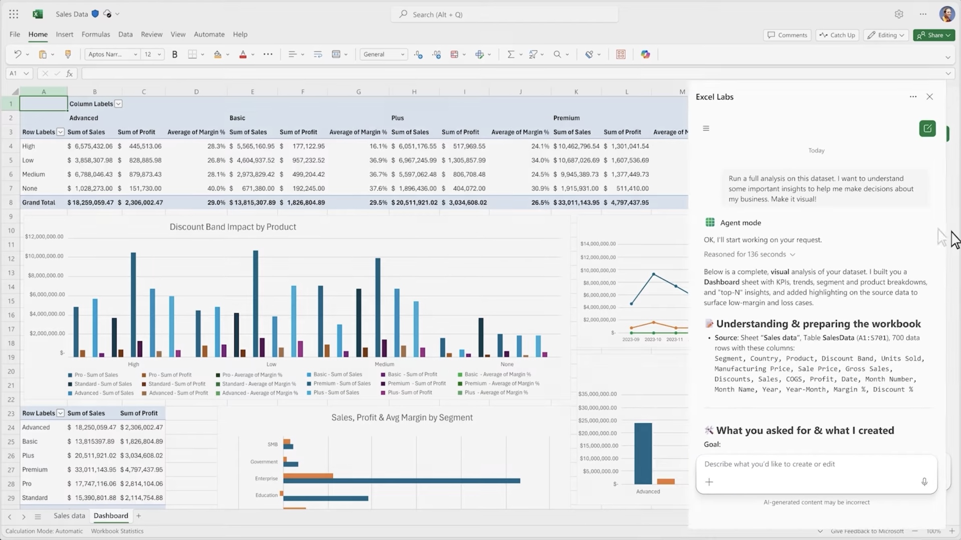
Task: Switch to the Sales data sheet tab
Action: click(x=69, y=515)
